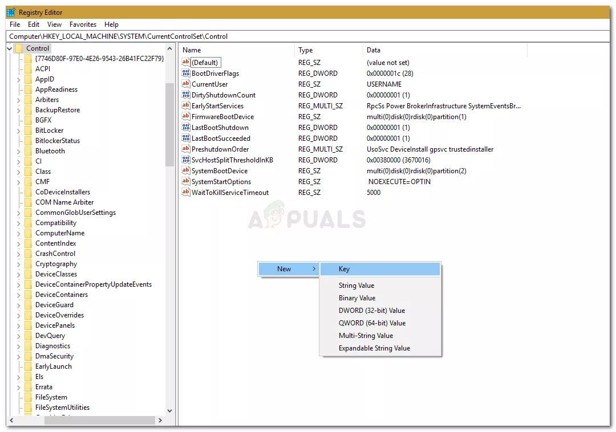Screen dimensions: 616x432
Task: Expand the CI tree node
Action: tap(18, 161)
